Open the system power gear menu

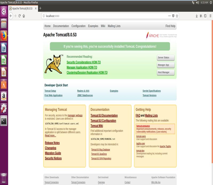click(211, 2)
